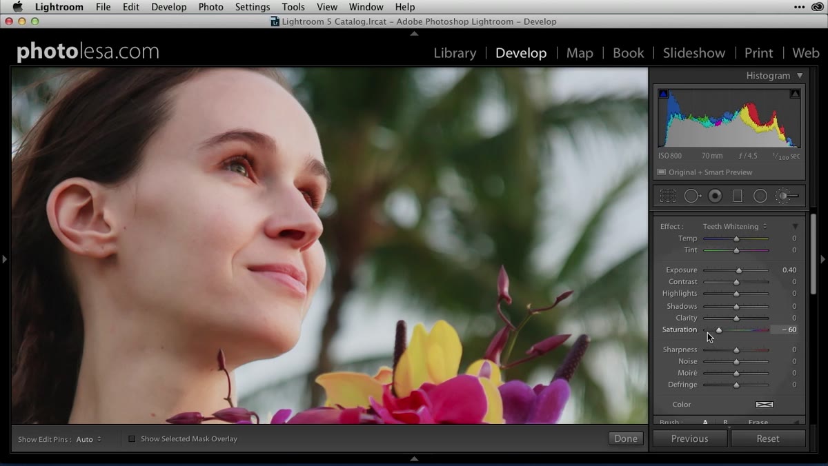
Task: Open the Apple menu
Action: click(x=17, y=7)
